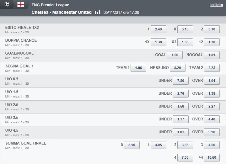
Task: Open match statistics bar chart icon
Action: click(x=98, y=12)
